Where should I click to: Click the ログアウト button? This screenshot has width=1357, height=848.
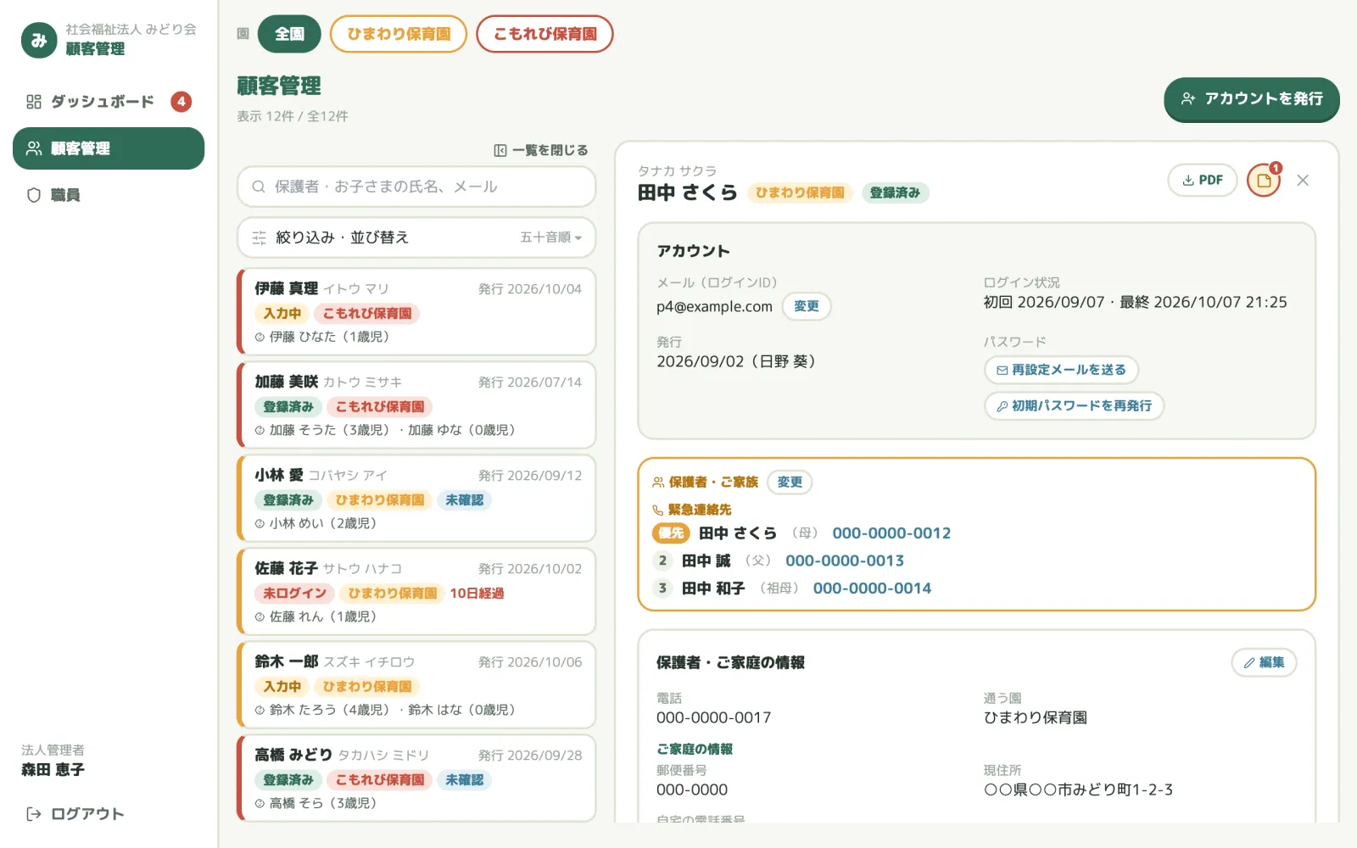(x=75, y=814)
